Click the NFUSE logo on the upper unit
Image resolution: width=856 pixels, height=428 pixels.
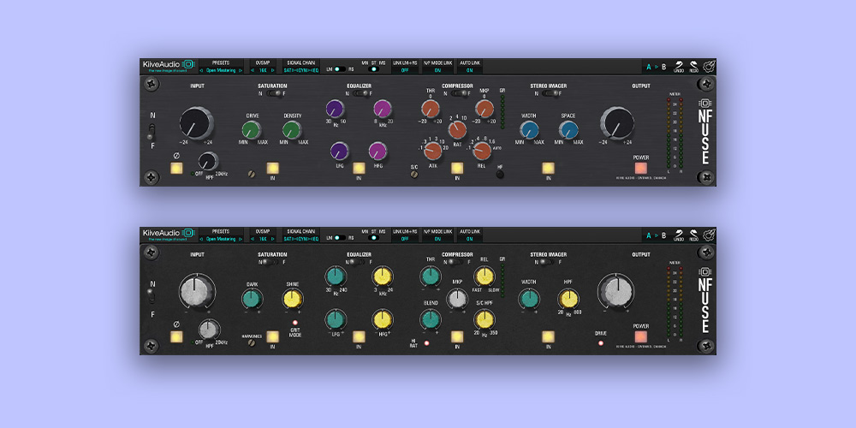[704, 132]
